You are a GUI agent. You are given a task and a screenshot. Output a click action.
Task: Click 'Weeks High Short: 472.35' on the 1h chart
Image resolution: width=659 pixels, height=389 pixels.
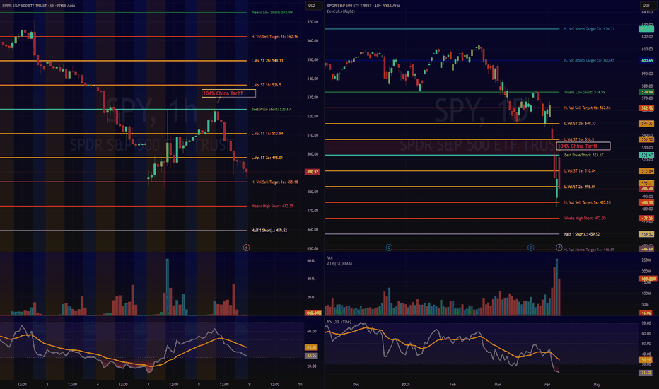point(272,206)
